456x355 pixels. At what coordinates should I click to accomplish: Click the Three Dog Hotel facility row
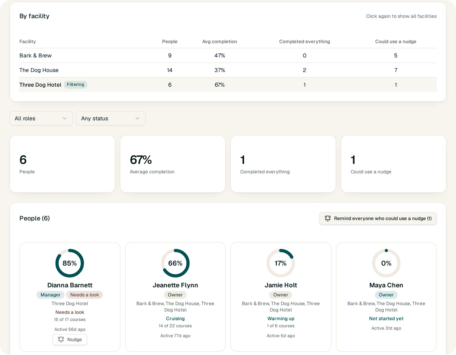pos(228,85)
